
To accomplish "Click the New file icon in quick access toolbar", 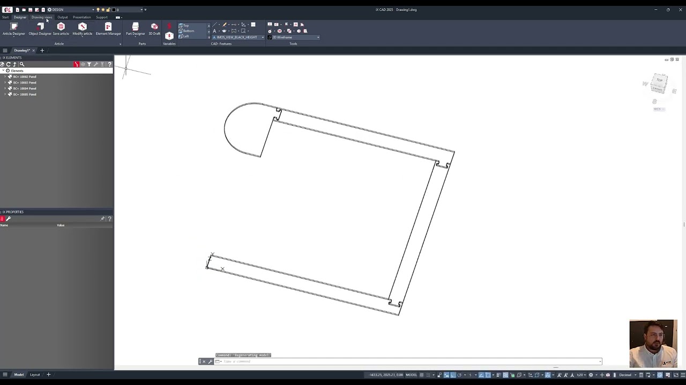I will tap(18, 10).
